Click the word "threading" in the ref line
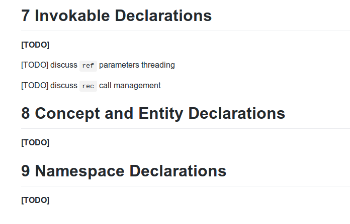Viewport: 350px width, 224px height. click(158, 65)
